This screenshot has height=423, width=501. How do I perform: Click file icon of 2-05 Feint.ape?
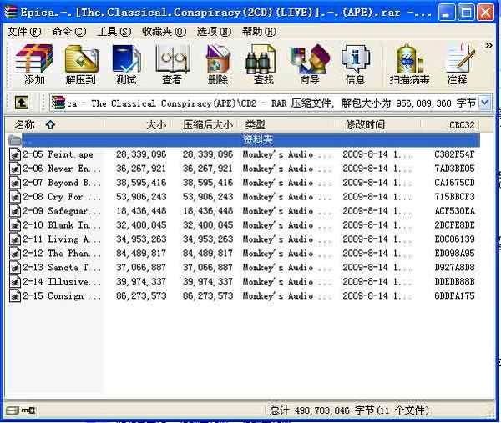[x=15, y=154]
